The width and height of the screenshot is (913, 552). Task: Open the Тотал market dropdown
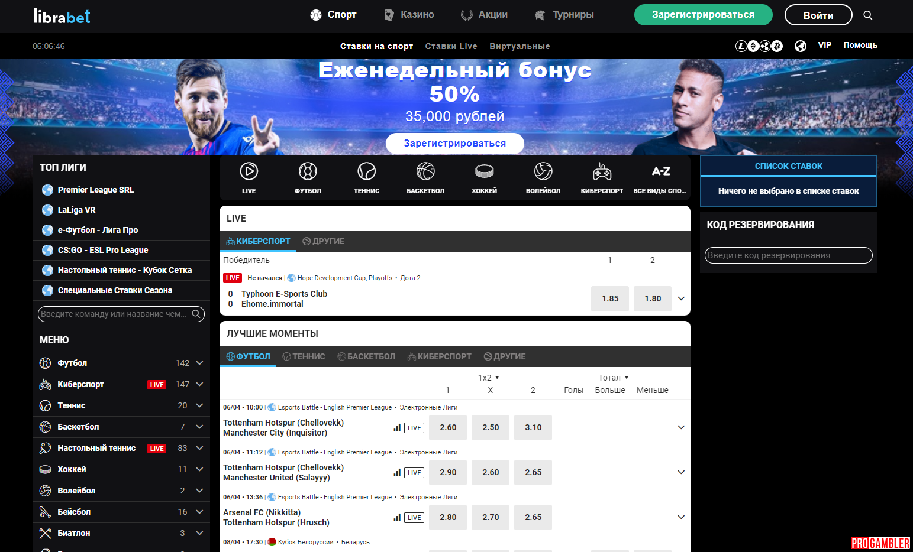(x=614, y=378)
